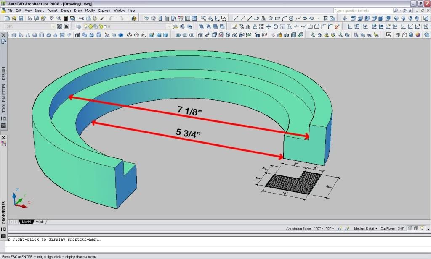Close the Properties palette with the X

3,138
